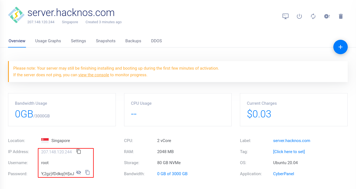Copy the IP address with copy icon
Viewport: 356px width, 189px height.
click(x=79, y=151)
